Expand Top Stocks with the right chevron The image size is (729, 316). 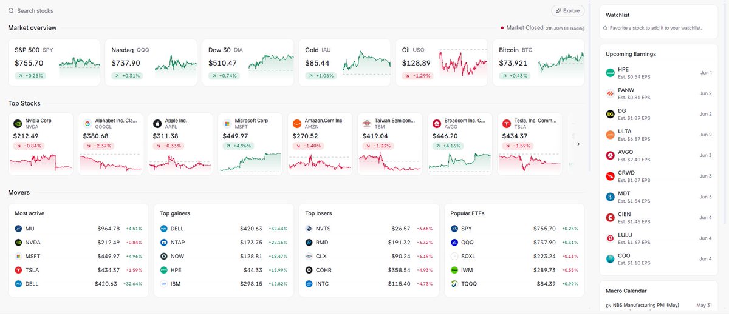pyautogui.click(x=578, y=144)
